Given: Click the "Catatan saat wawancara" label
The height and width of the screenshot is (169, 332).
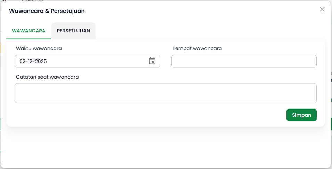Looking at the screenshot, I should point(47,77).
